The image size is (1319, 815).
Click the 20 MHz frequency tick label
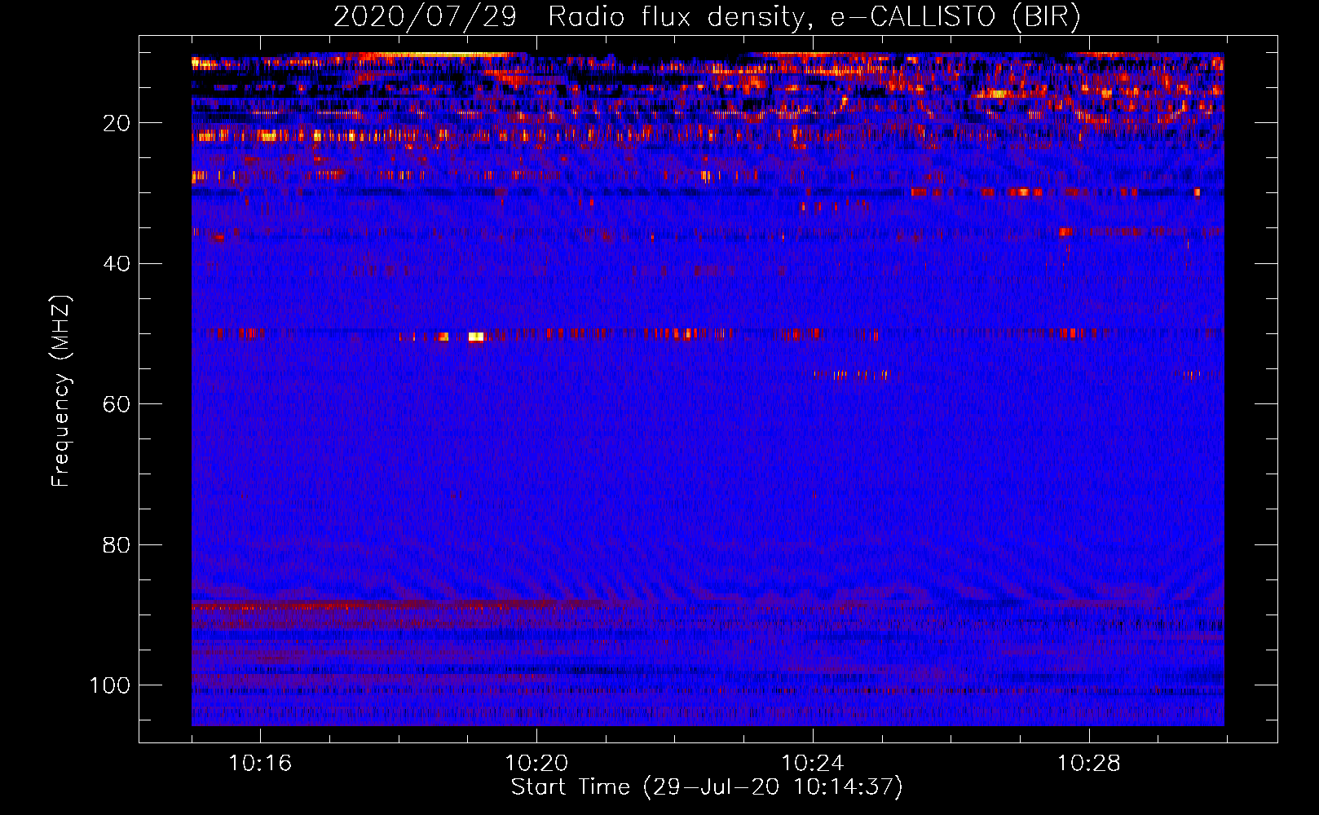click(117, 123)
